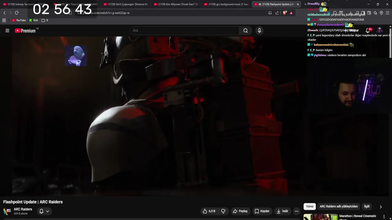Show next chips with right arrow
The height and width of the screenshot is (220, 392).
381,207
